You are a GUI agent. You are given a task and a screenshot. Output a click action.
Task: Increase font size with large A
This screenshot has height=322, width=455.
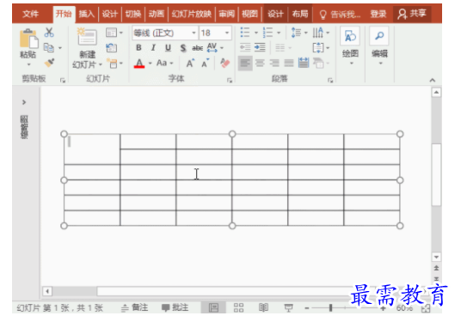tap(190, 64)
